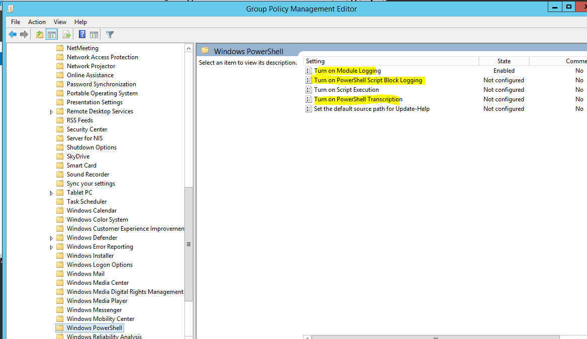Screen dimensions: 587x339
Task: Click the setting icon beside Turn on Module Logging
Action: point(308,70)
